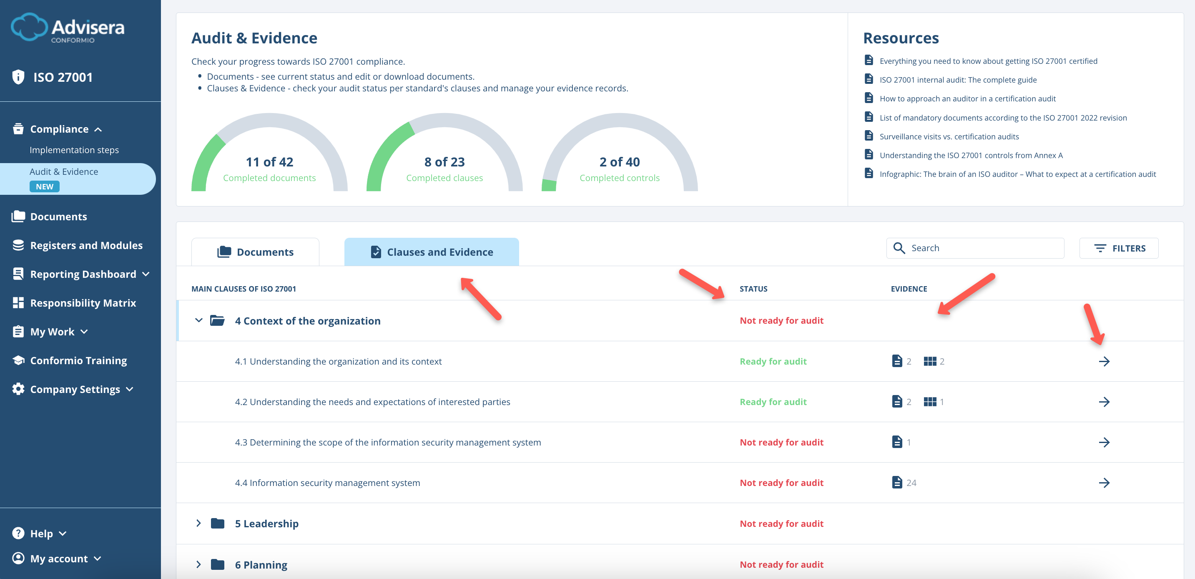Expand the 5 Leadership section
Screen dimensions: 1195x579
point(199,524)
